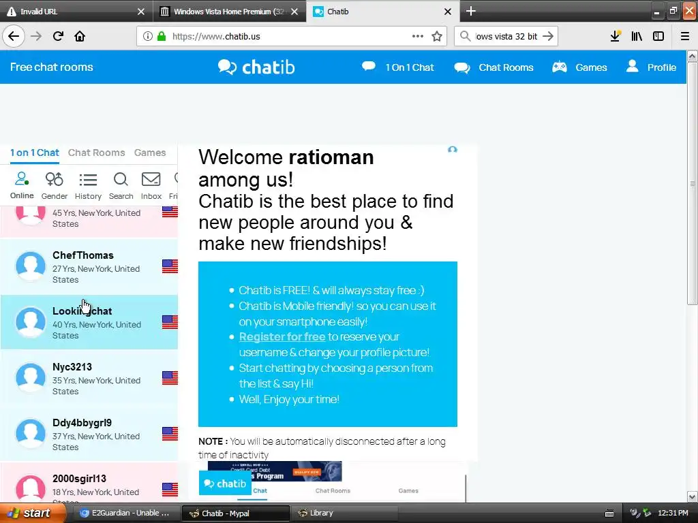698x523 pixels.
Task: Open Chat Rooms in header
Action: pyautogui.click(x=494, y=67)
